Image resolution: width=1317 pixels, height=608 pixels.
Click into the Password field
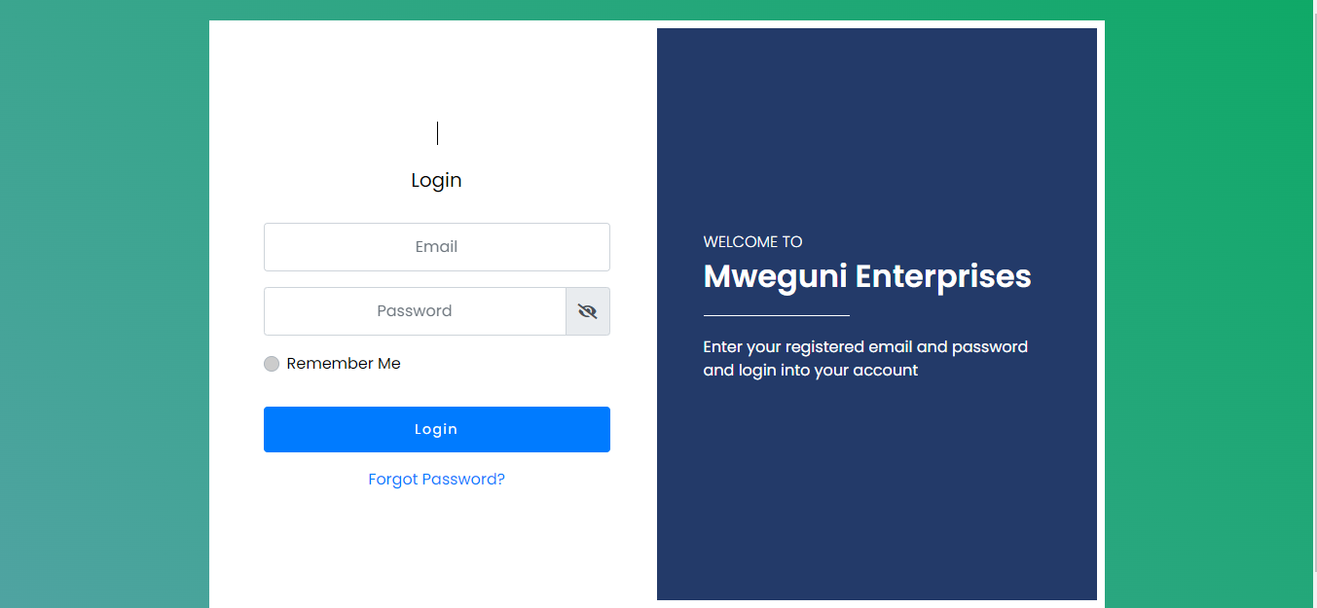coord(415,311)
